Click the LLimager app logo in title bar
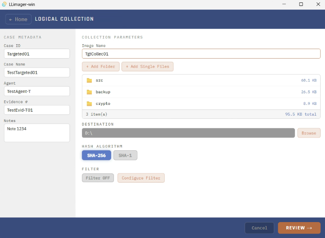325x238 pixels. 4,4
